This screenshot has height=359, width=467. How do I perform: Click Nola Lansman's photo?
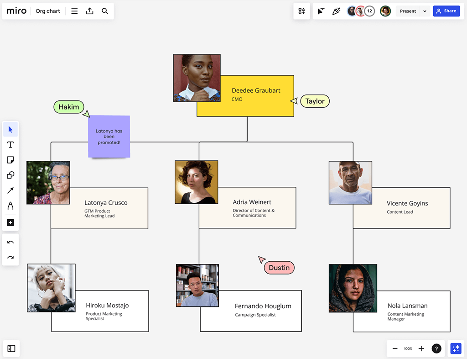pyautogui.click(x=353, y=288)
